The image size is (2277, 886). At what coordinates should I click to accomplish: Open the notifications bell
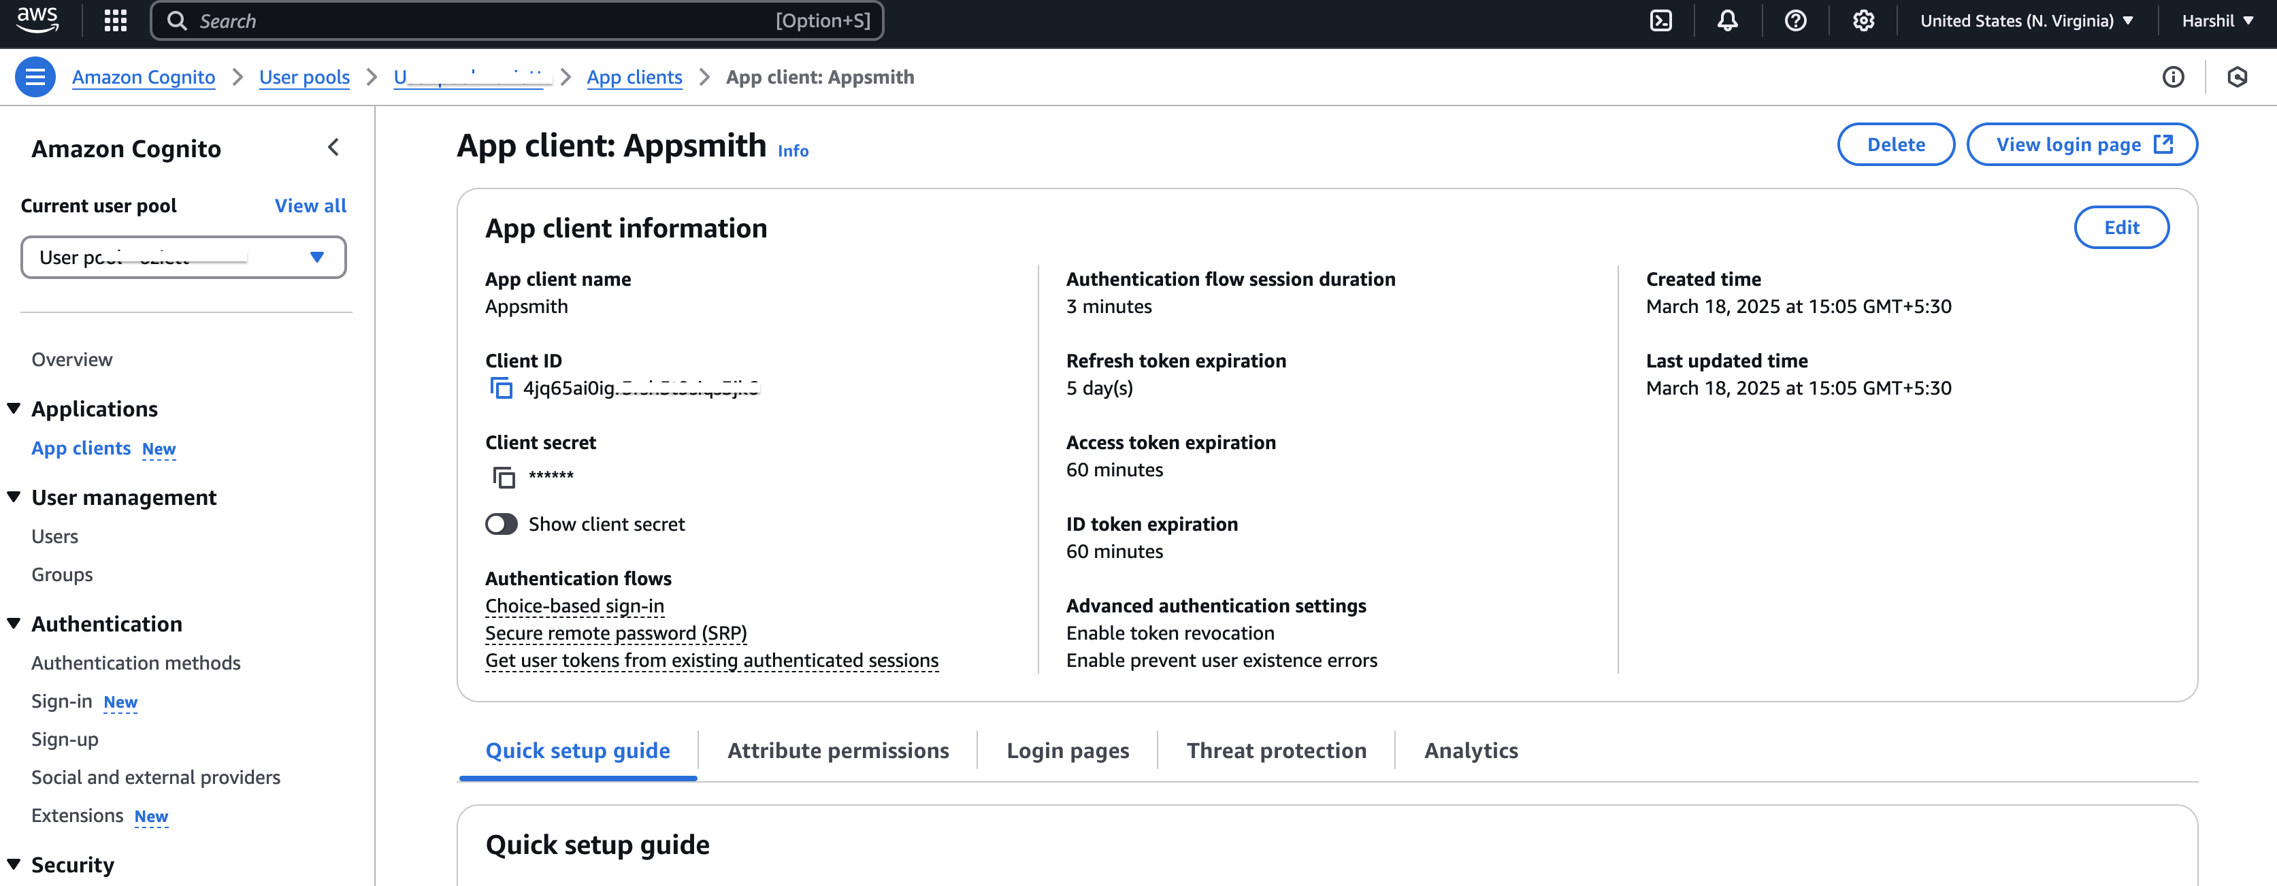[x=1727, y=20]
